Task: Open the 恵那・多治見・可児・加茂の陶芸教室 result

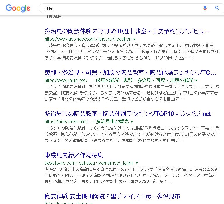Action: point(131,72)
